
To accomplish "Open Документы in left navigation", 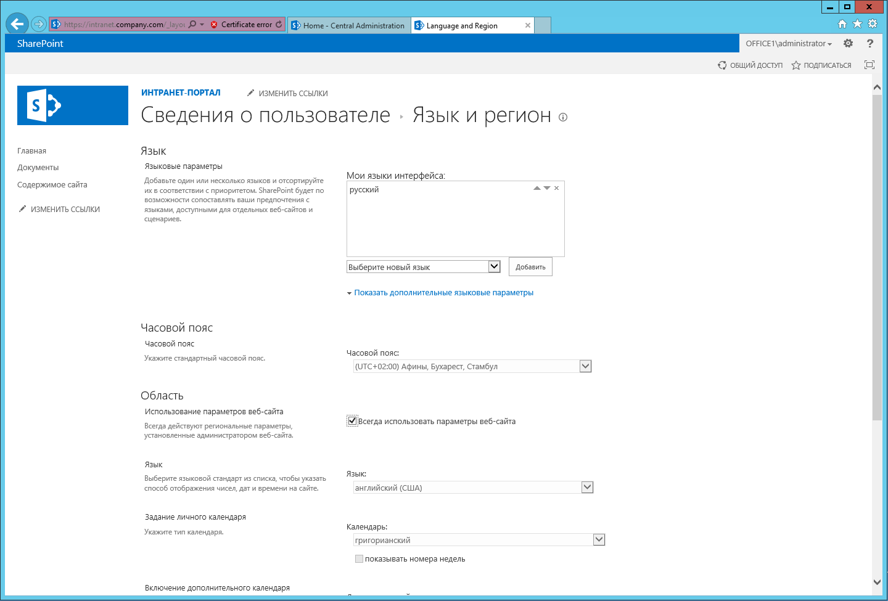I will [38, 168].
